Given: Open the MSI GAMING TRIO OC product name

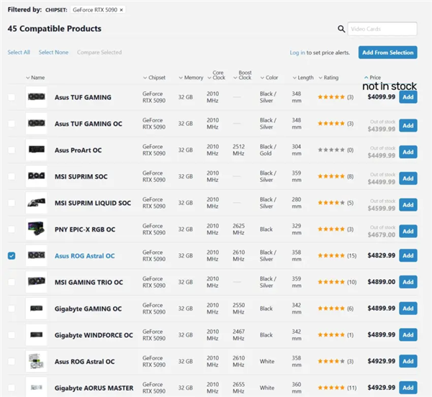Looking at the screenshot, I should coord(89,282).
